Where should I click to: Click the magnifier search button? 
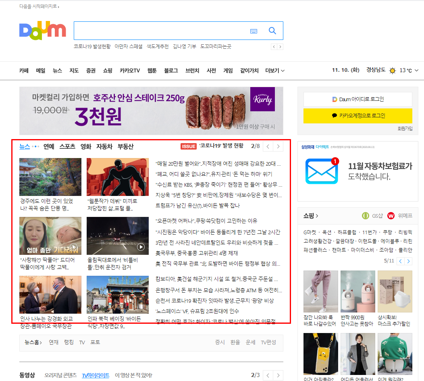(272, 31)
